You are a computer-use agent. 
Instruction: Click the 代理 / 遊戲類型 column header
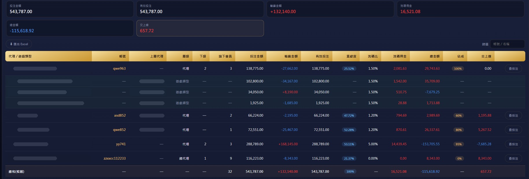49,56
